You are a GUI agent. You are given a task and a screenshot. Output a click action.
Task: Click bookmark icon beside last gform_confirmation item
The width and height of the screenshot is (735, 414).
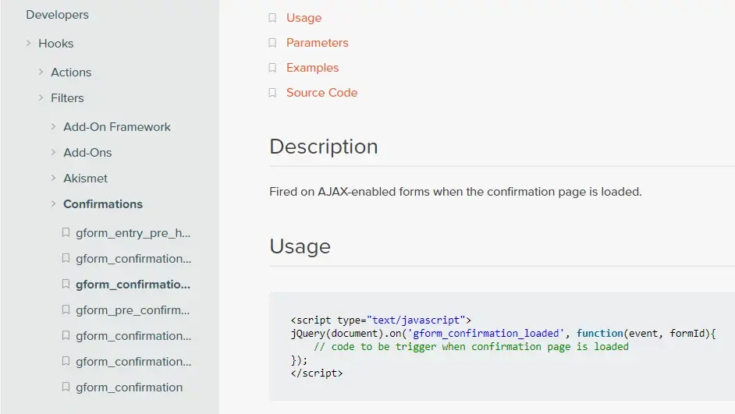coord(66,387)
